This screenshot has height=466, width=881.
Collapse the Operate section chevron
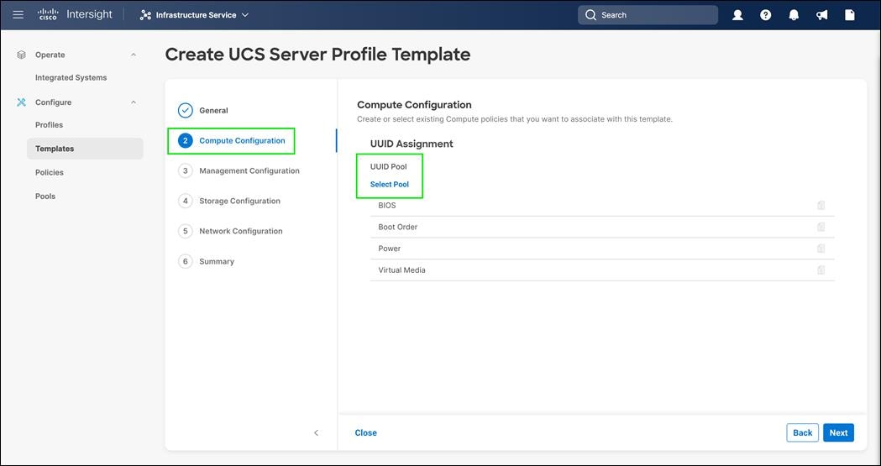click(134, 55)
